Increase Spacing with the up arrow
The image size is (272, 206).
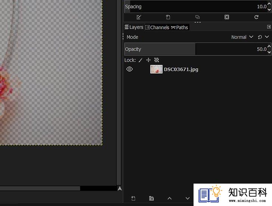coord(269,3)
